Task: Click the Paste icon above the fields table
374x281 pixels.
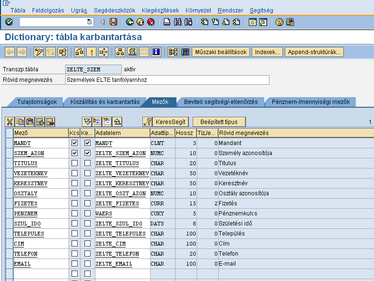Action: [30, 122]
